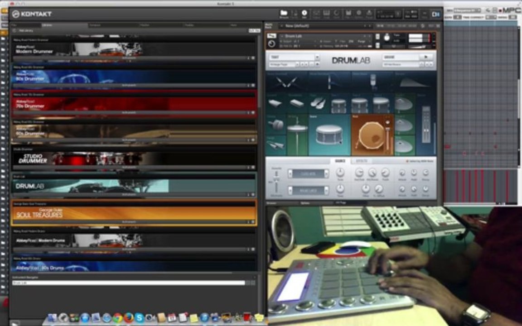The image size is (522, 326).
Task: Toggle the Select by MIDI Note option
Action: 420,161
